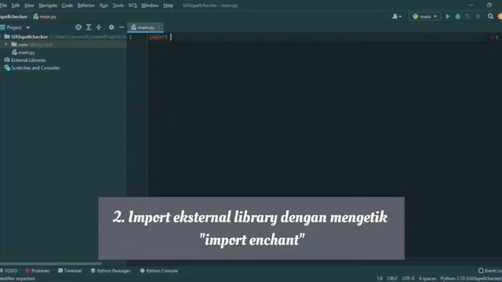Click line number 1 in the gutter
This screenshot has width=502, height=282.
coord(130,38)
